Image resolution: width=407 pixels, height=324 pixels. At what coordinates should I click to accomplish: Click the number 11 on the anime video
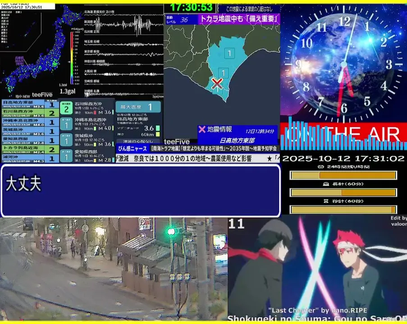236,224
